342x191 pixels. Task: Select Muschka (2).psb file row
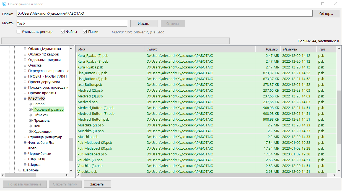pos(206,125)
